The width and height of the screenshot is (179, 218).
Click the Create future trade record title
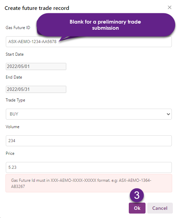(x=37, y=8)
